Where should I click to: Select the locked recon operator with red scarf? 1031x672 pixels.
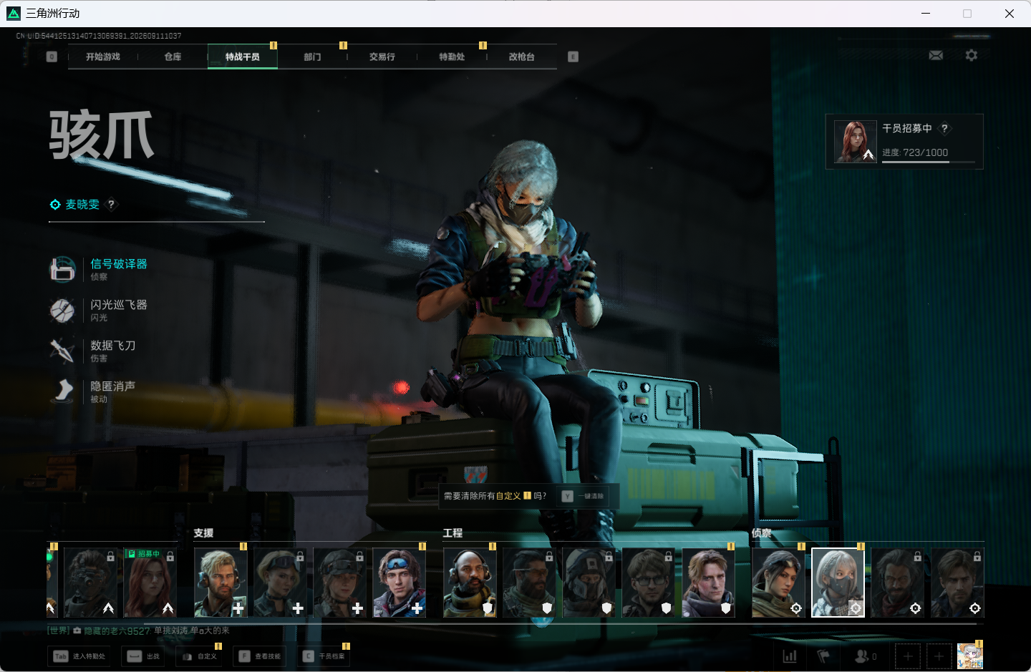pos(898,583)
